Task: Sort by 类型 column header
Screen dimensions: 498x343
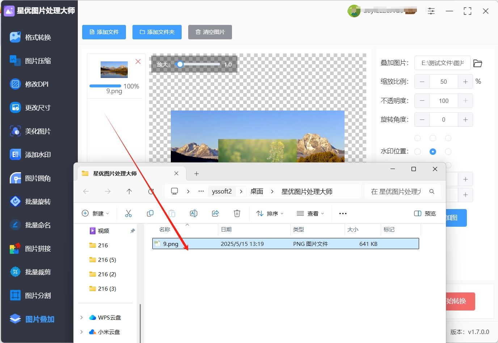Action: (299, 229)
